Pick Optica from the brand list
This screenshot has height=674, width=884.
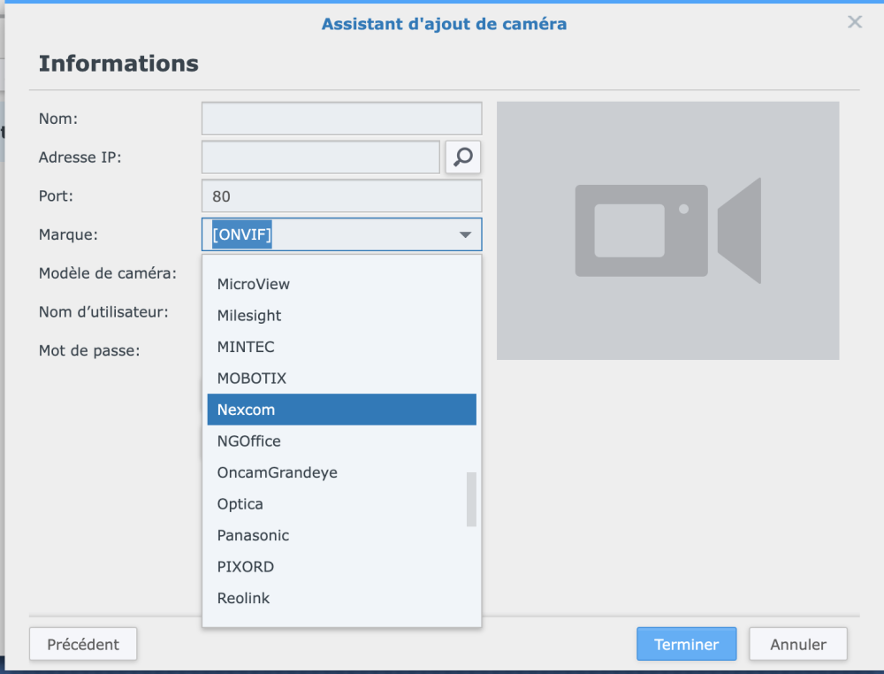(x=240, y=504)
